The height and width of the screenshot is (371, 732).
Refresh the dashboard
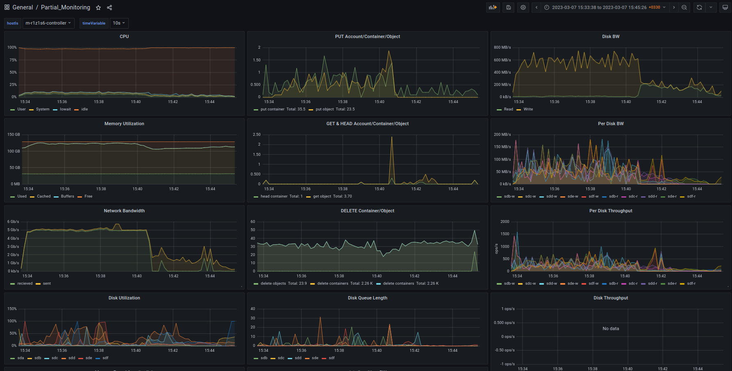coord(699,7)
